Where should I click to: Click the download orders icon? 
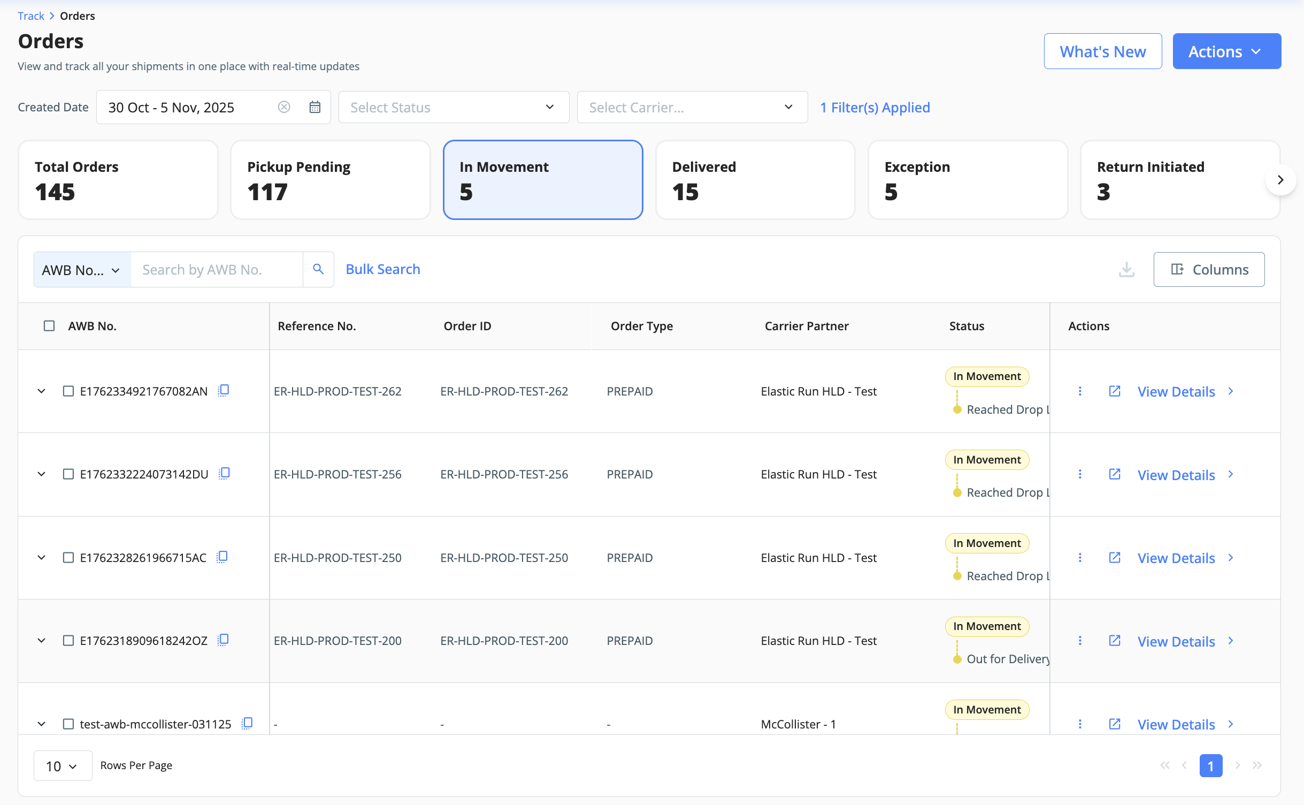1126,269
